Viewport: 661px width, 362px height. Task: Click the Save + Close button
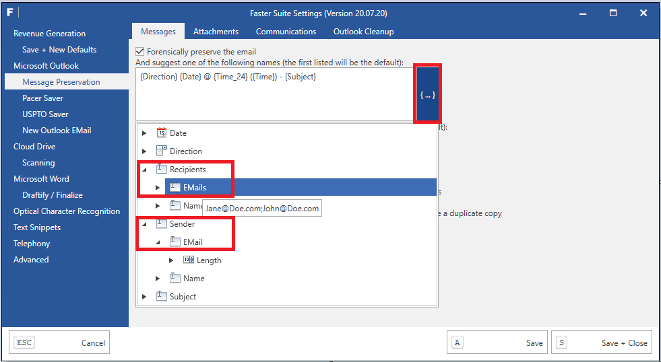(x=602, y=342)
